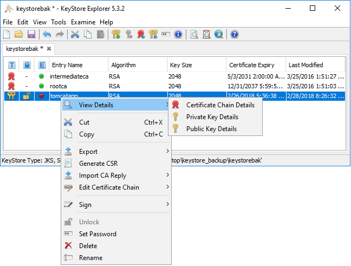This screenshot has width=351, height=266.
Task: Select the intermediateca entry row
Action: point(69,76)
